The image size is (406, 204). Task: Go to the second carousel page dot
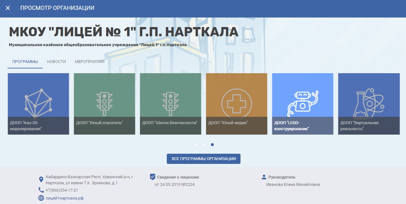[204, 144]
